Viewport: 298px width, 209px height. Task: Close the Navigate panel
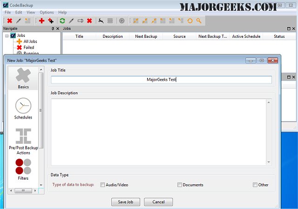pyautogui.click(x=58, y=29)
